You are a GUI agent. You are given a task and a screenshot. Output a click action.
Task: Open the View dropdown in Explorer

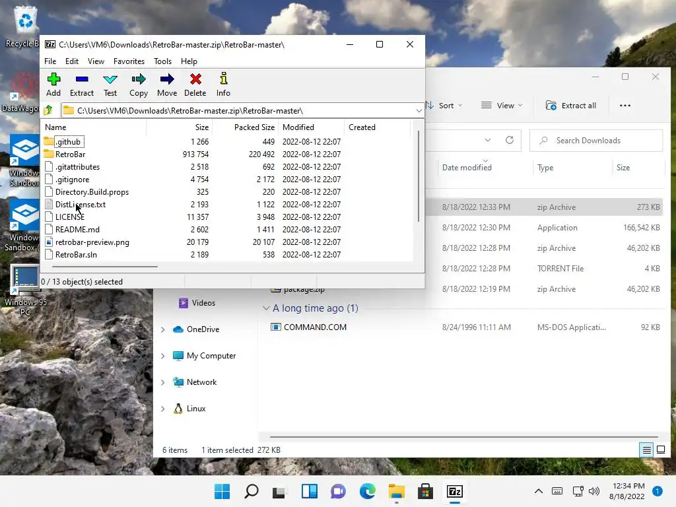502,106
